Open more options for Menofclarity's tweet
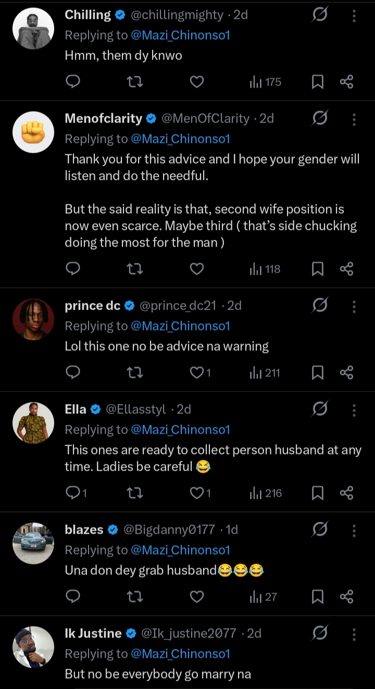Viewport: 375px width, 689px height. (x=354, y=119)
